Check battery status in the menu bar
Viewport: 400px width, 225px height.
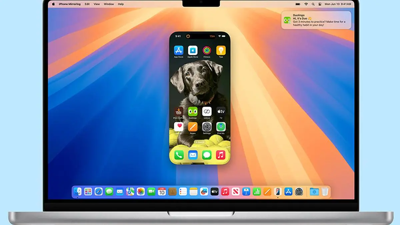pyautogui.click(x=298, y=4)
